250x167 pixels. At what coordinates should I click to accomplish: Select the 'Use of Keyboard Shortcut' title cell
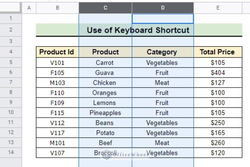[138, 30]
